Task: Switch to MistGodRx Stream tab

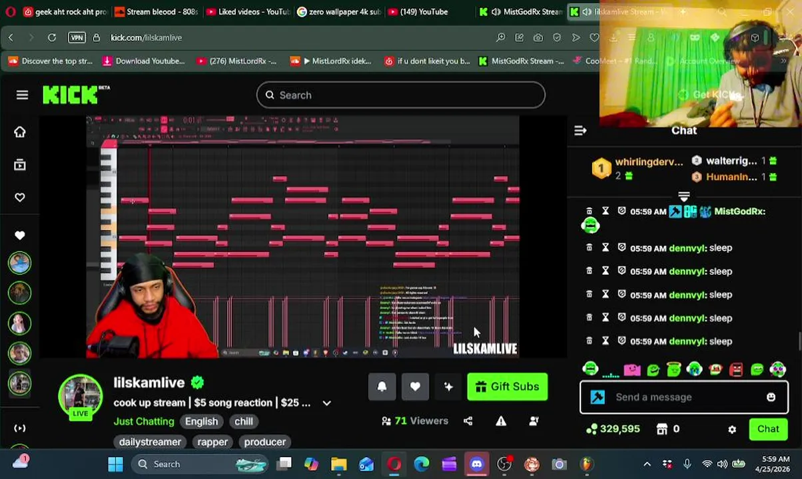Action: [520, 11]
